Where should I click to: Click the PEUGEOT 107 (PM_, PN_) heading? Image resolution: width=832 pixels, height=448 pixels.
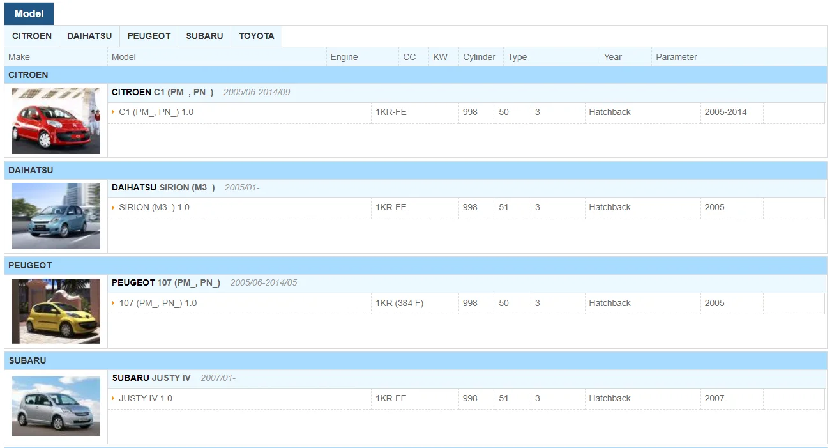coord(166,282)
